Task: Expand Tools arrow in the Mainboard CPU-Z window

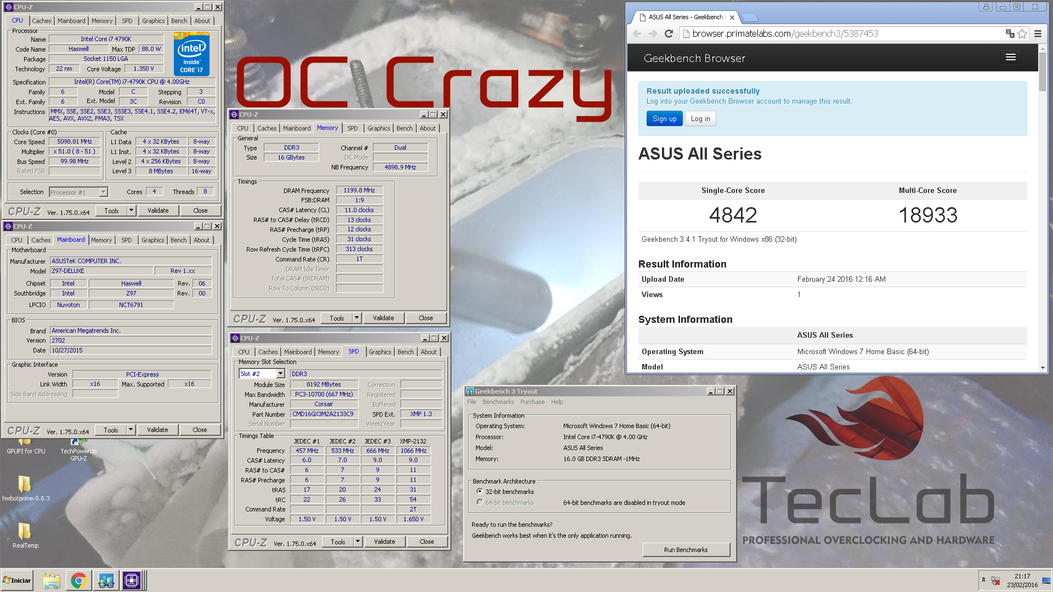Action: pyautogui.click(x=131, y=430)
